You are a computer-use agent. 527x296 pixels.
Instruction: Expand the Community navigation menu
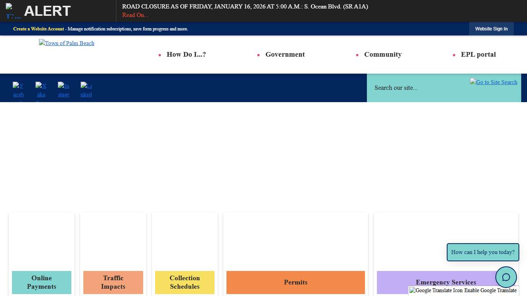[383, 54]
